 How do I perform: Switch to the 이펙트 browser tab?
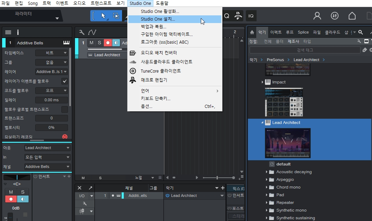(276, 32)
